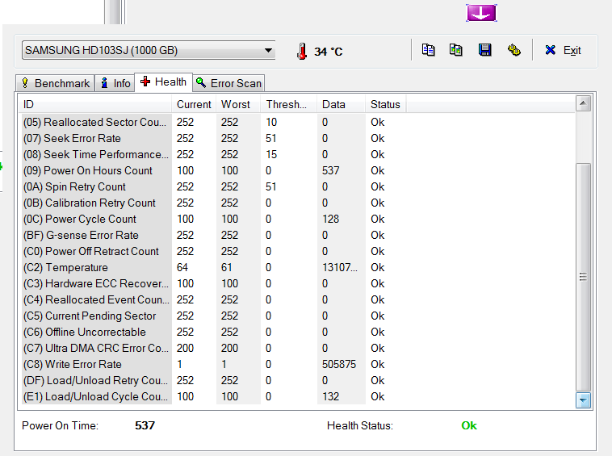Click the Data column header

342,105
